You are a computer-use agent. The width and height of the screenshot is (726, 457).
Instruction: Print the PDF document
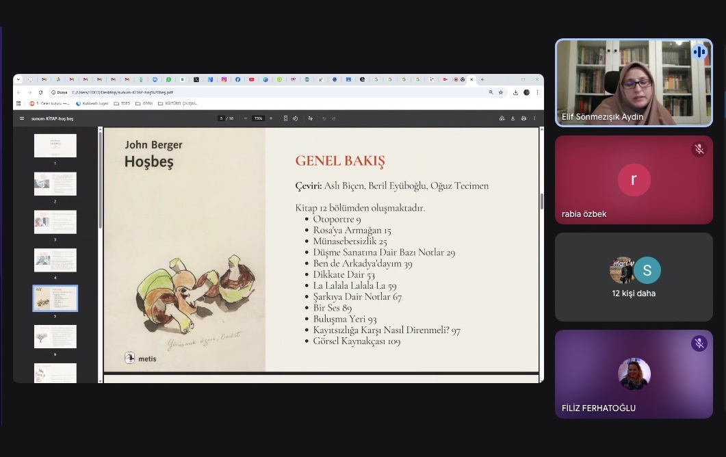pyautogui.click(x=523, y=118)
